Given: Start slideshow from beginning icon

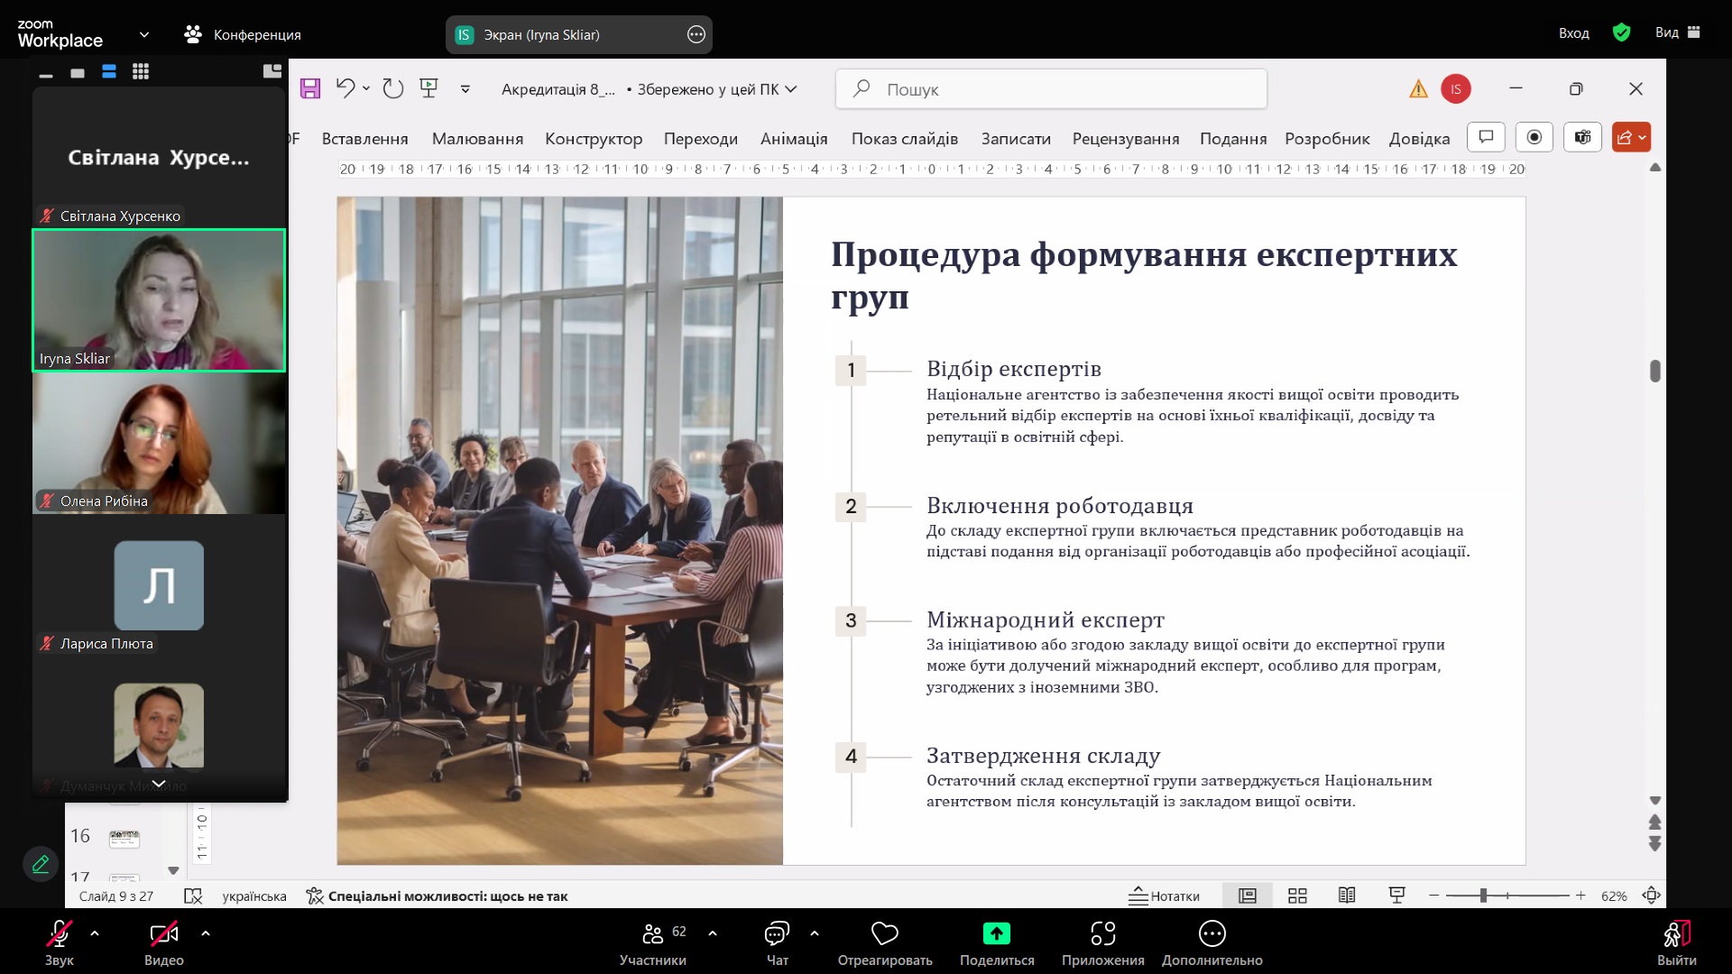Looking at the screenshot, I should coord(428,88).
